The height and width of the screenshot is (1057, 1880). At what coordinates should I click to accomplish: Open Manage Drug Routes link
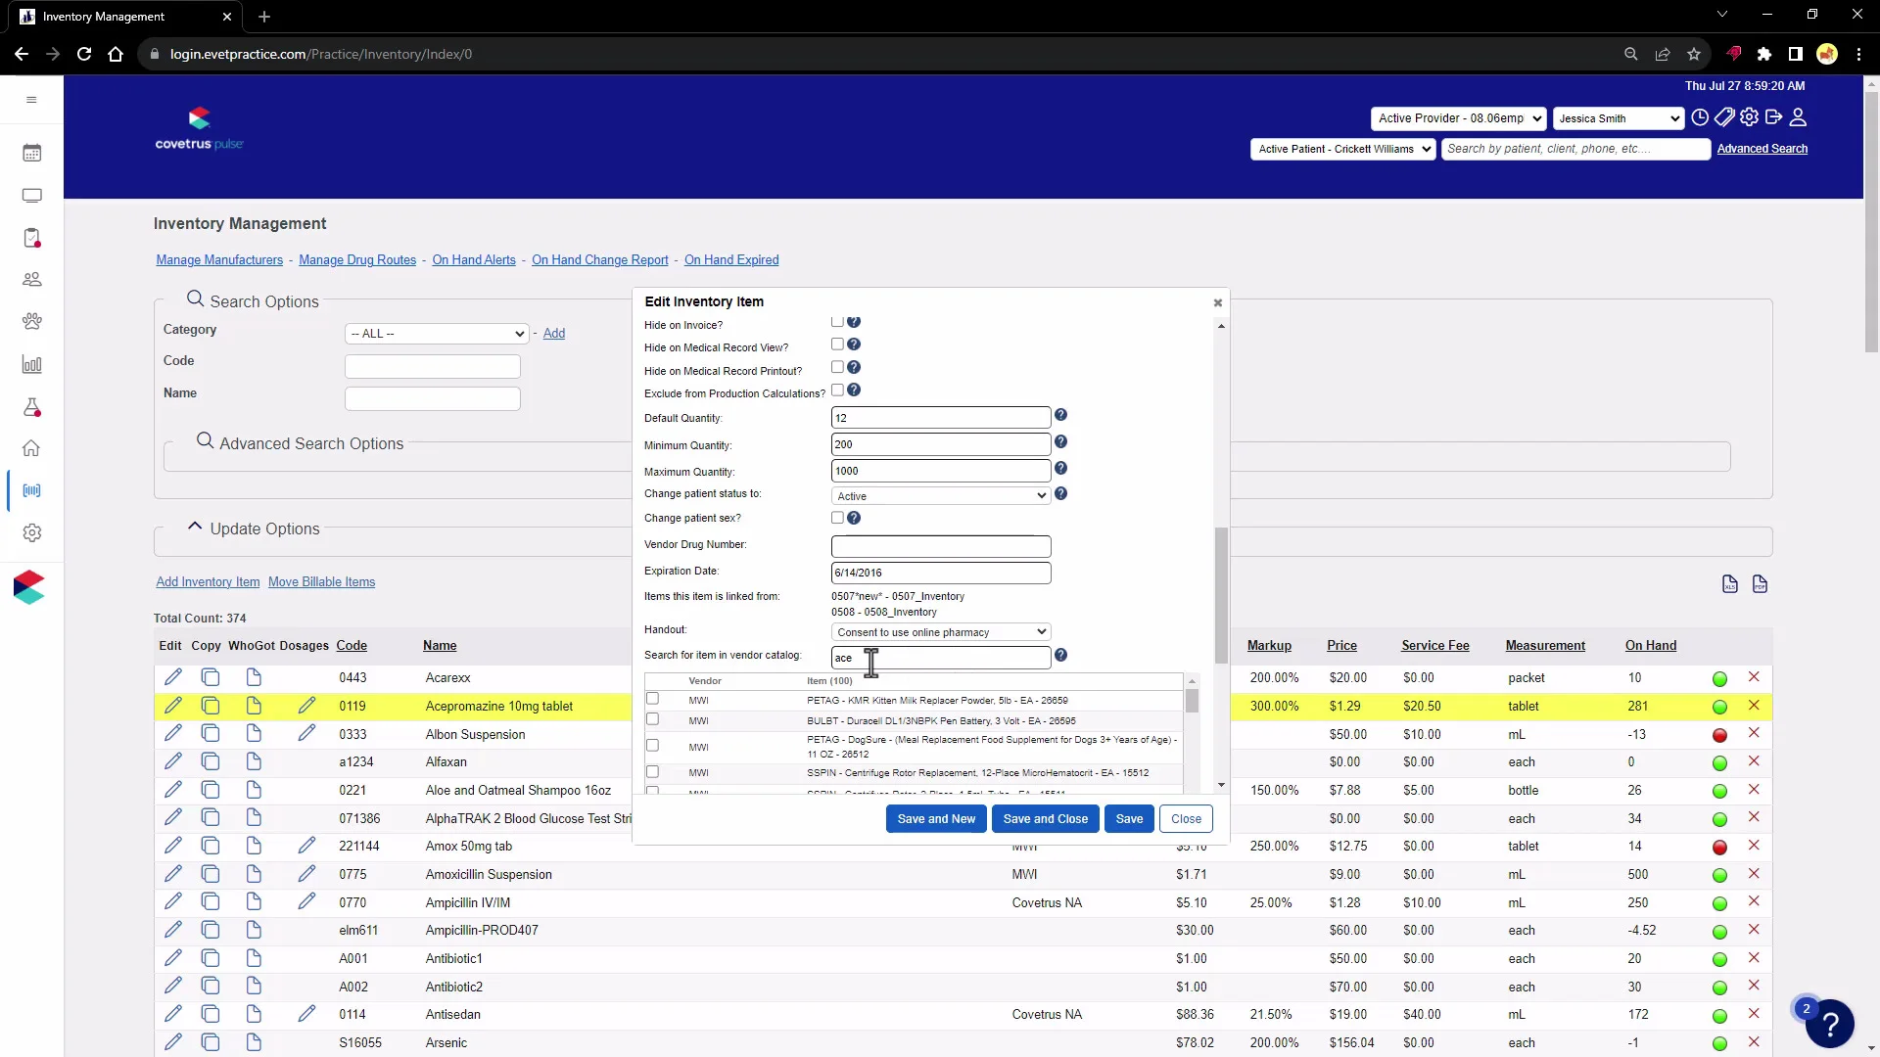tap(357, 260)
